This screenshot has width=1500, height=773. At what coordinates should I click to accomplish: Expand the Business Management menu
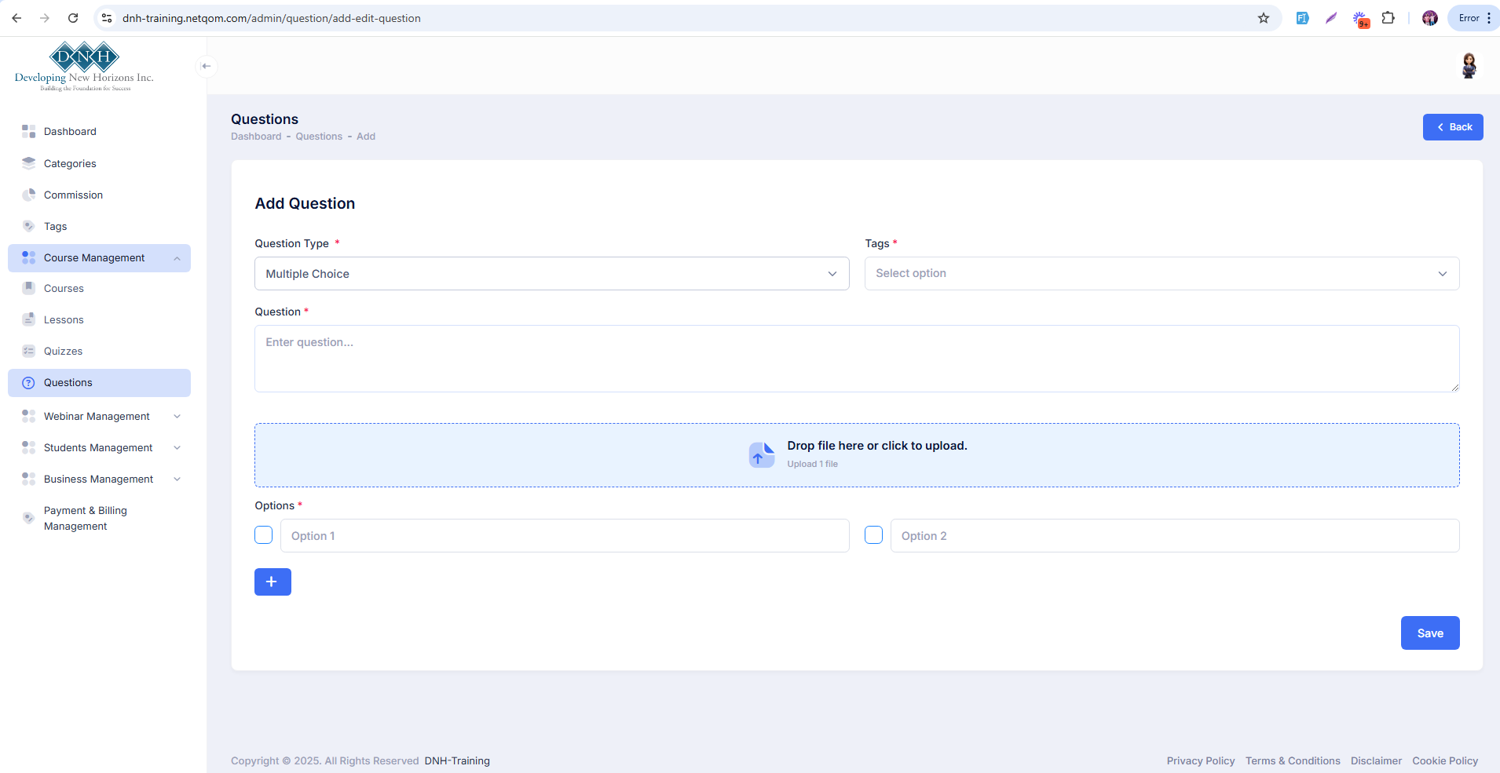[100, 479]
